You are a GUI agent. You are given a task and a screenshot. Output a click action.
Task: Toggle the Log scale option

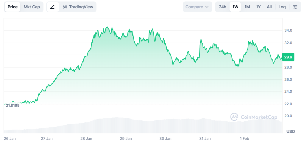282,7
